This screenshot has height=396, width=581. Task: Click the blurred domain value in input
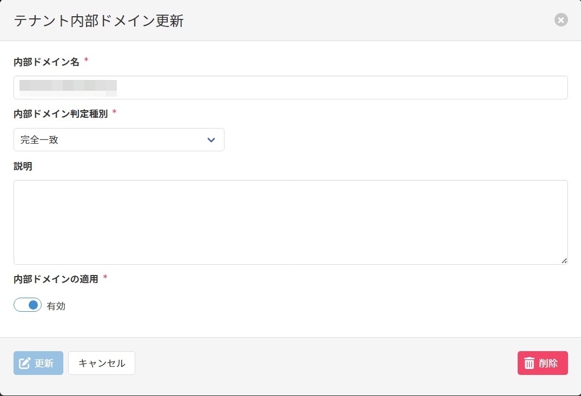[x=68, y=86]
